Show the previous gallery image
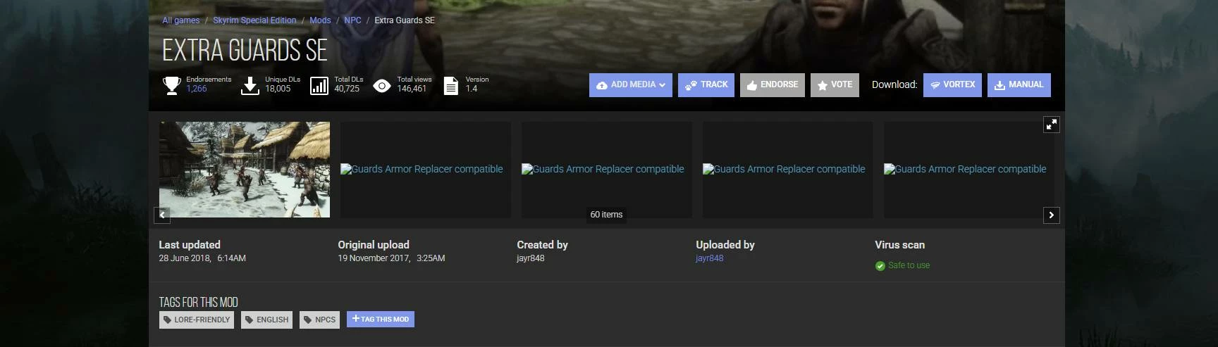The height and width of the screenshot is (347, 1218). 162,215
